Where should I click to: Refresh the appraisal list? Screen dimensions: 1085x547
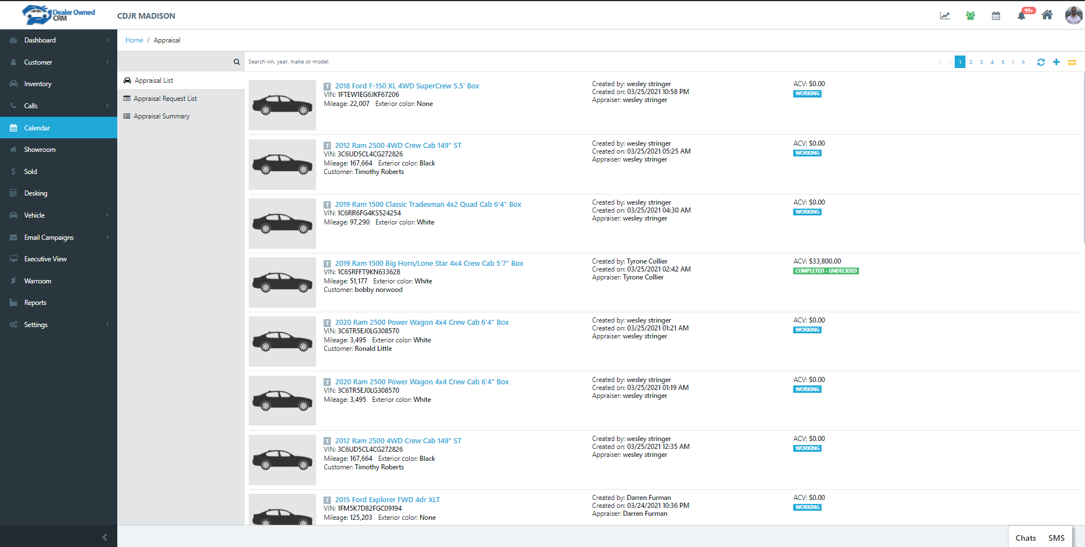coord(1041,62)
